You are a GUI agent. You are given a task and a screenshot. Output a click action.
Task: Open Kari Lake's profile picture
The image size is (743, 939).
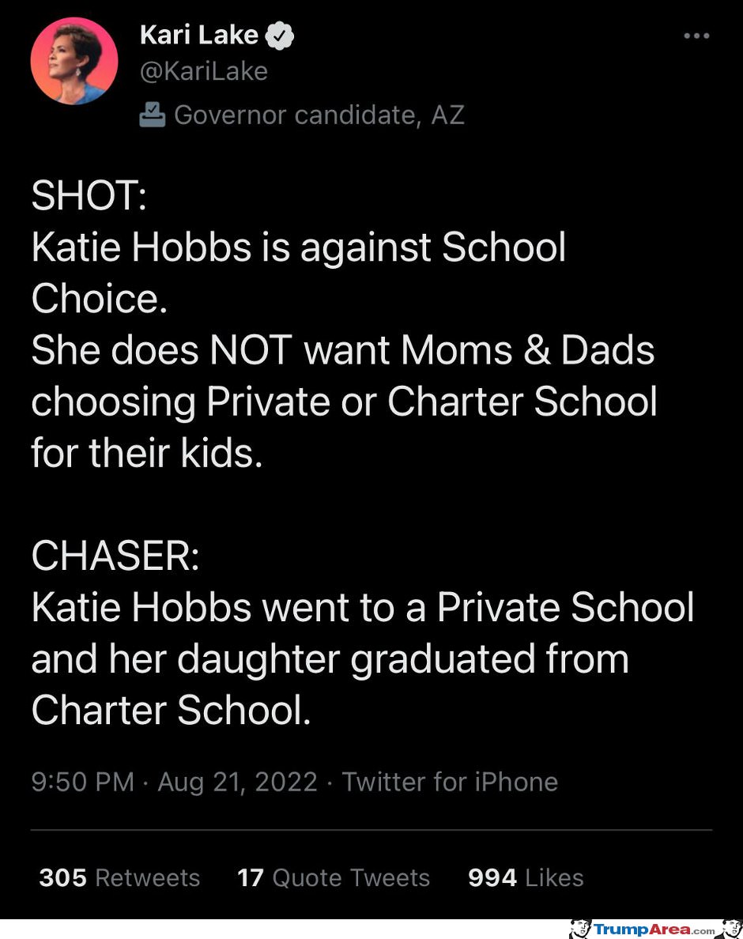[74, 61]
